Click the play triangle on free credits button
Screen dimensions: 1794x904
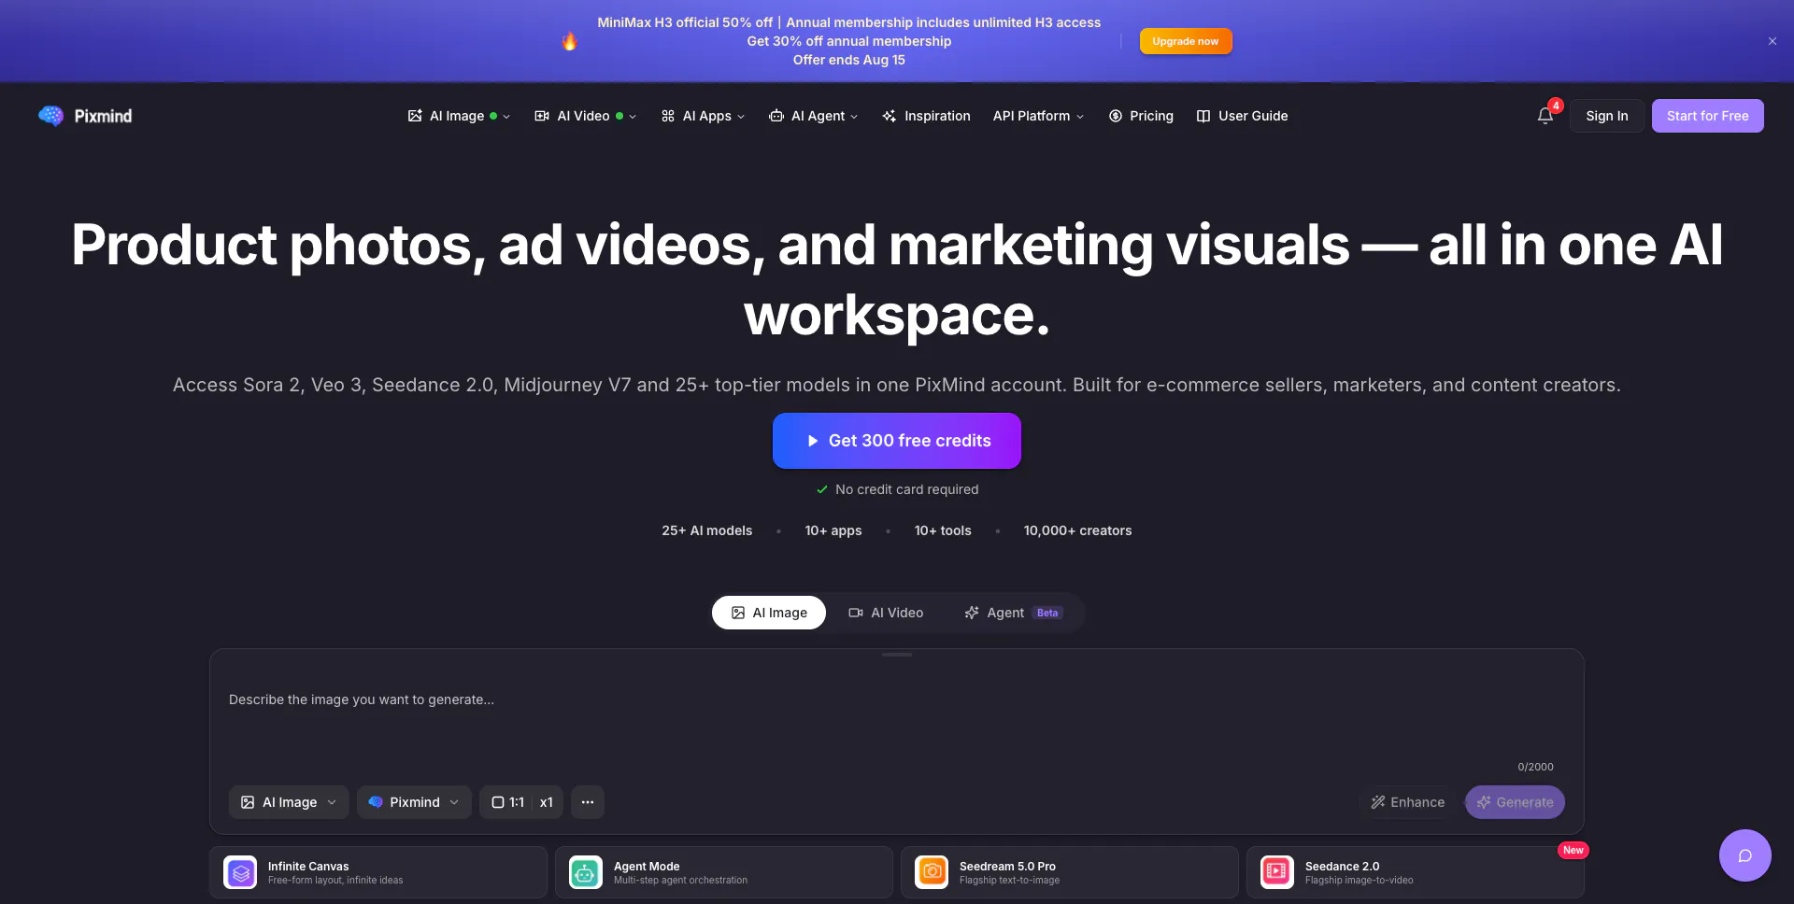[x=813, y=441]
